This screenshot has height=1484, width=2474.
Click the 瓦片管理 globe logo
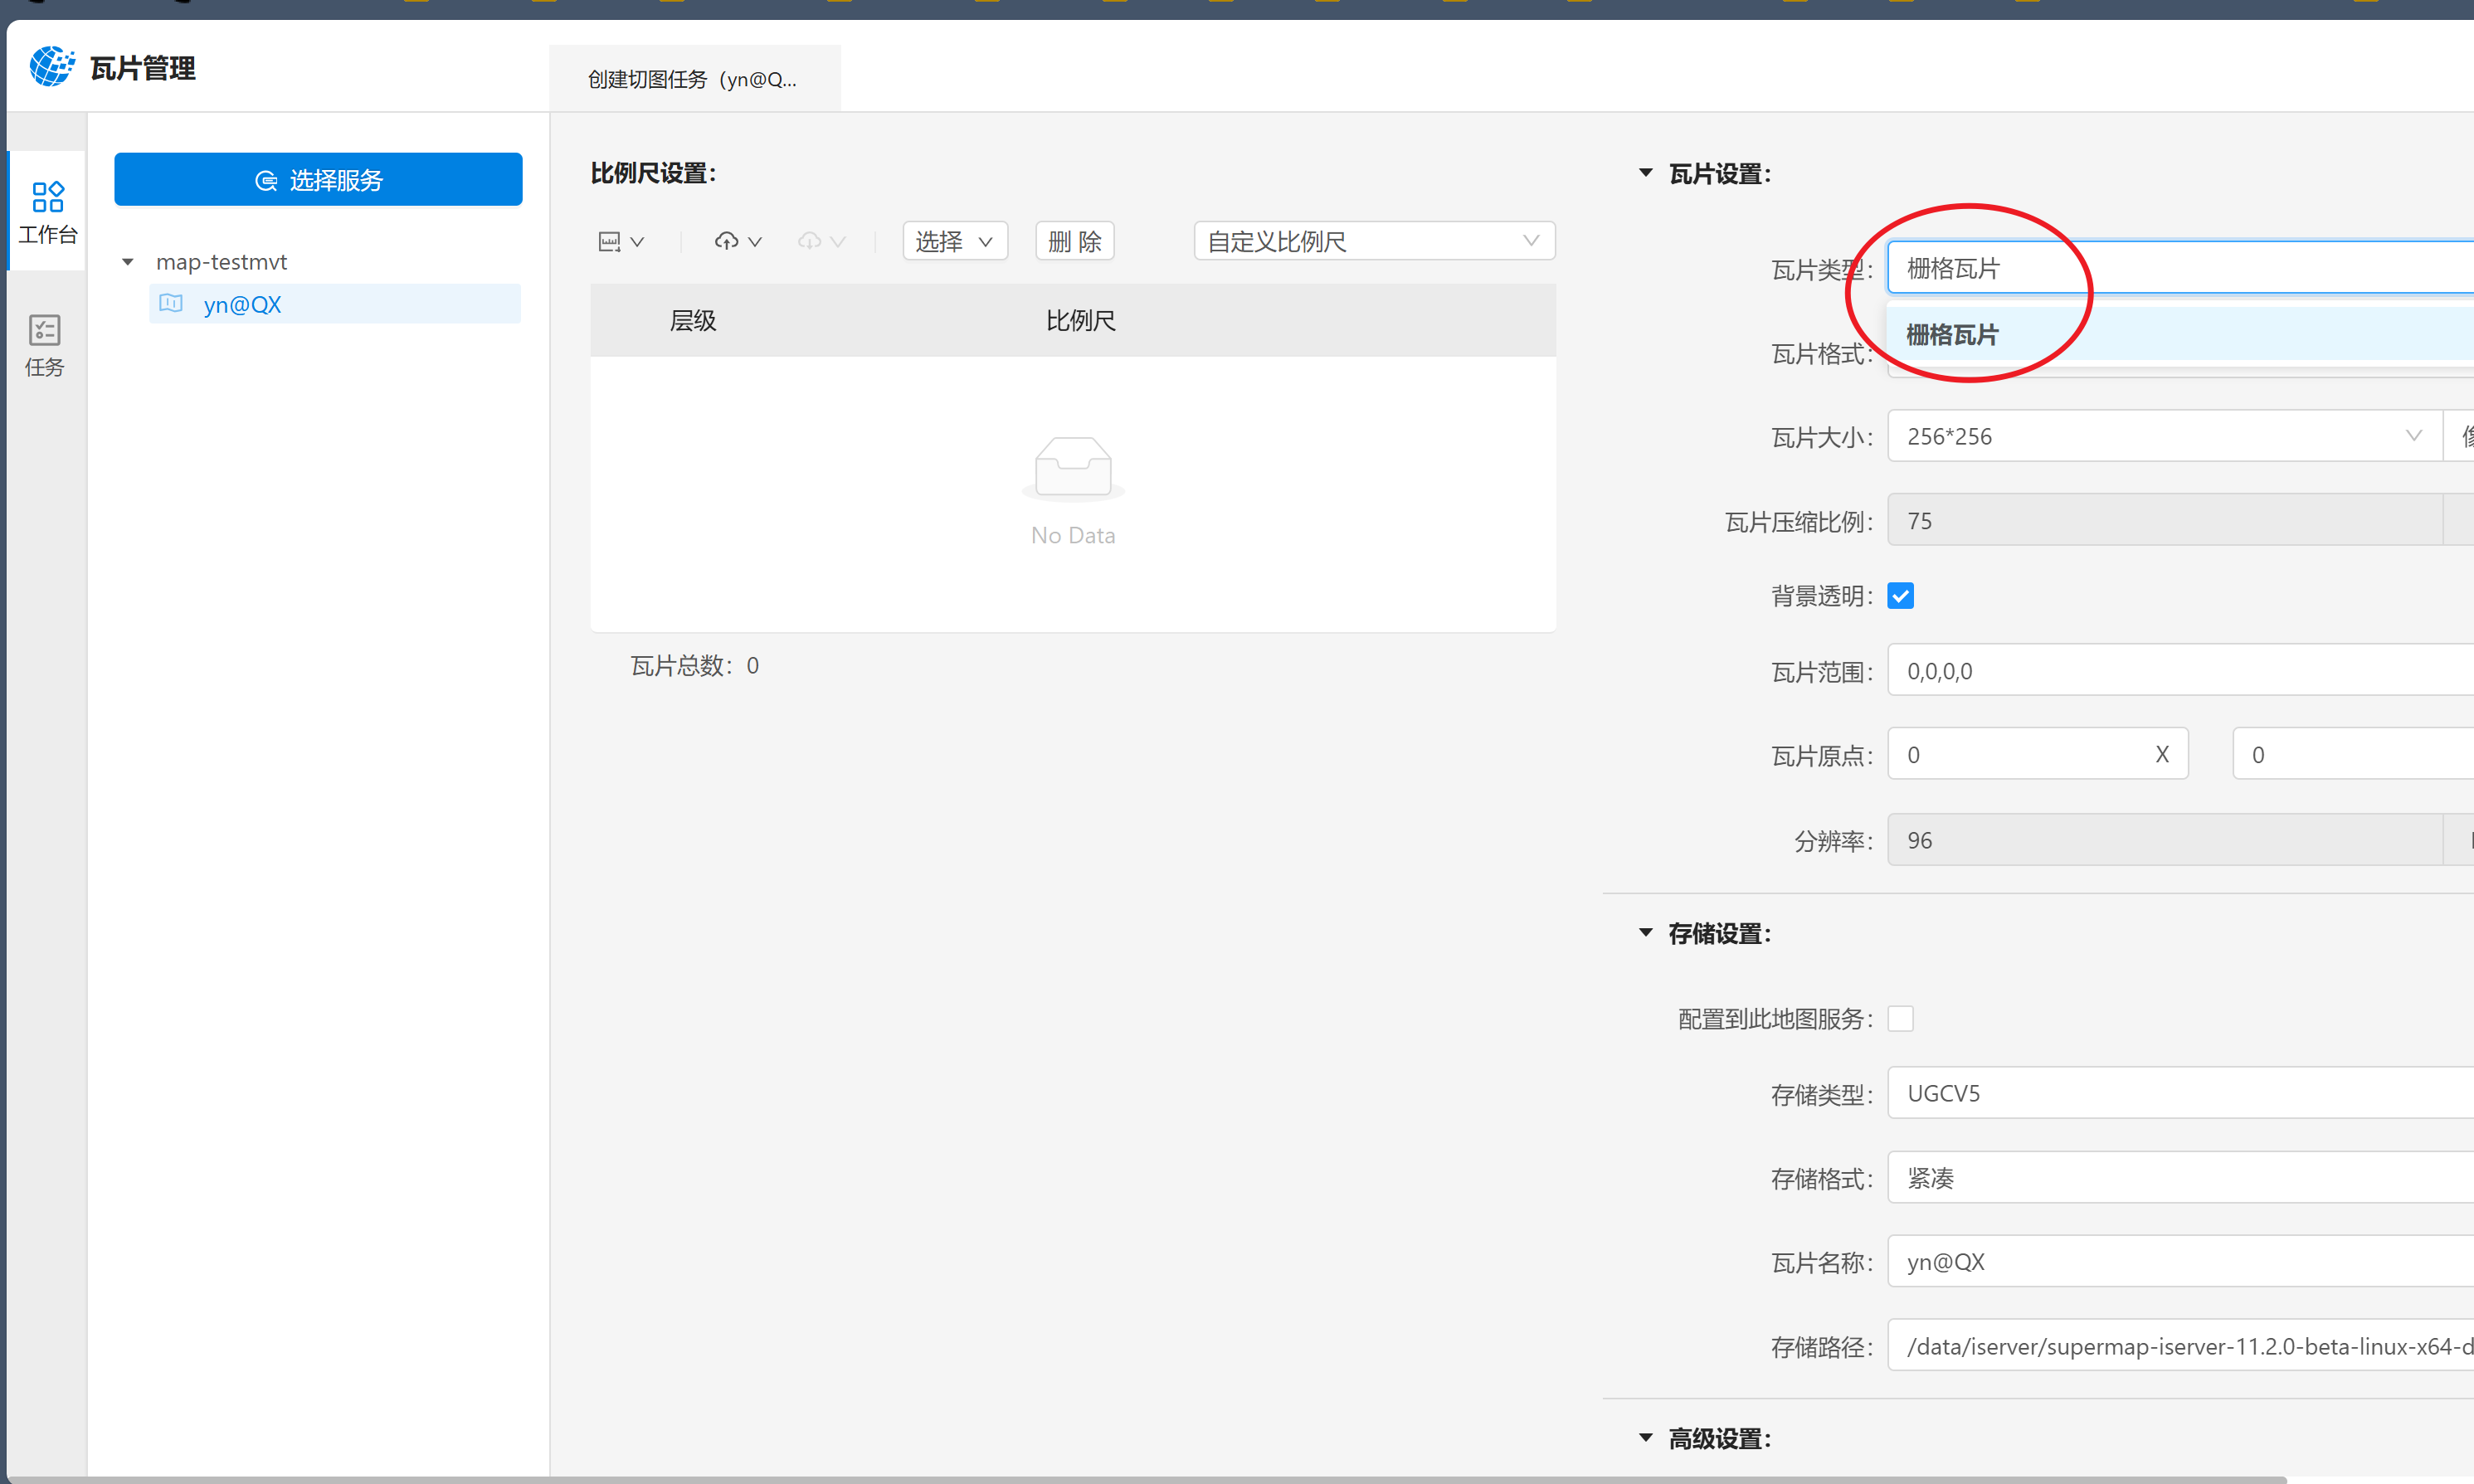tap(51, 67)
